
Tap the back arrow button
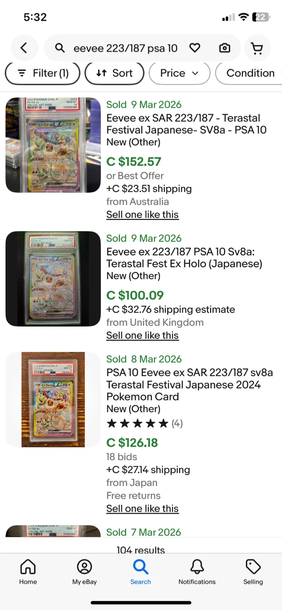24,48
